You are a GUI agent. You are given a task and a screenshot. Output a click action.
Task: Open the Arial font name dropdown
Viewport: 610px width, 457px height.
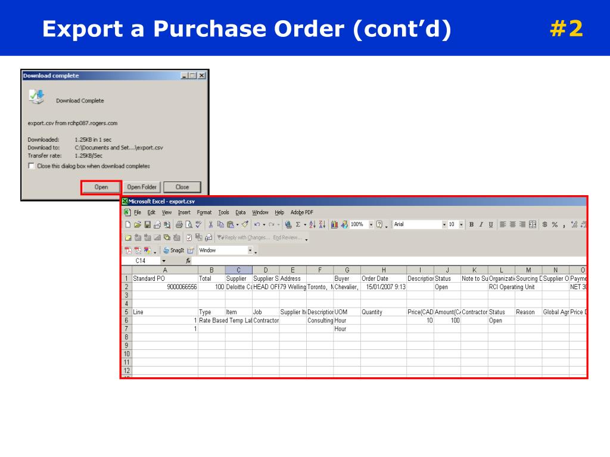click(x=444, y=224)
